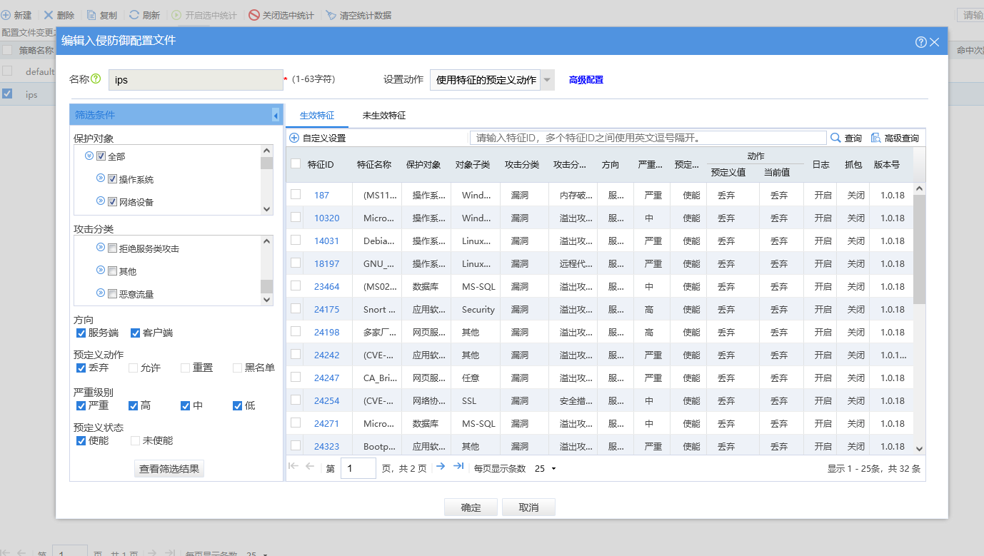Click the 特征ID search input field
Screen dimensions: 984x556
point(647,138)
